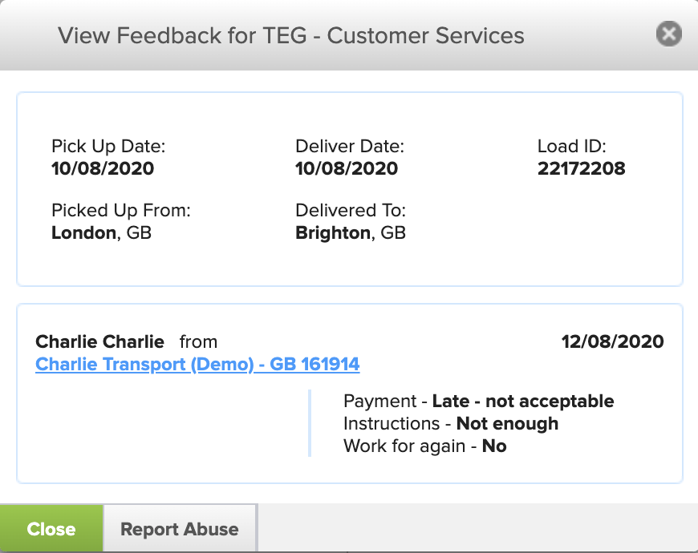Select the date value under Deliver Date
The width and height of the screenshot is (698, 553).
click(347, 168)
